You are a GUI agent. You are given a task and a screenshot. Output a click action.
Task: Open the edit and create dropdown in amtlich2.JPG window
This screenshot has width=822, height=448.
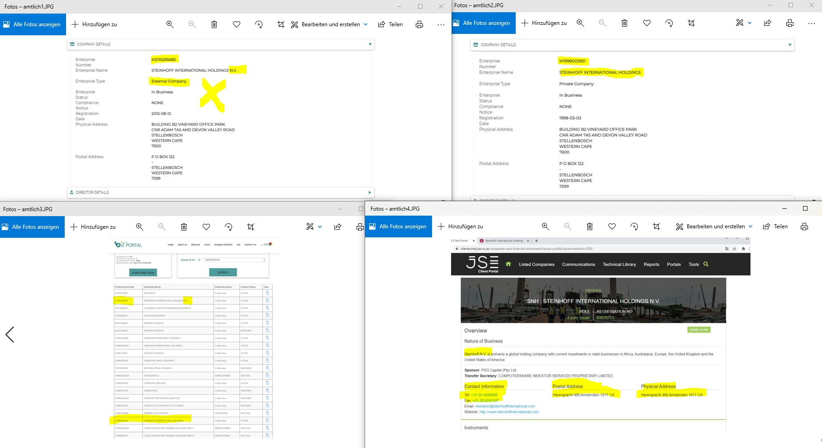pyautogui.click(x=744, y=23)
